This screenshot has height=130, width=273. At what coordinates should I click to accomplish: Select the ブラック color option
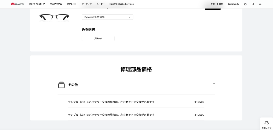coord(98,38)
